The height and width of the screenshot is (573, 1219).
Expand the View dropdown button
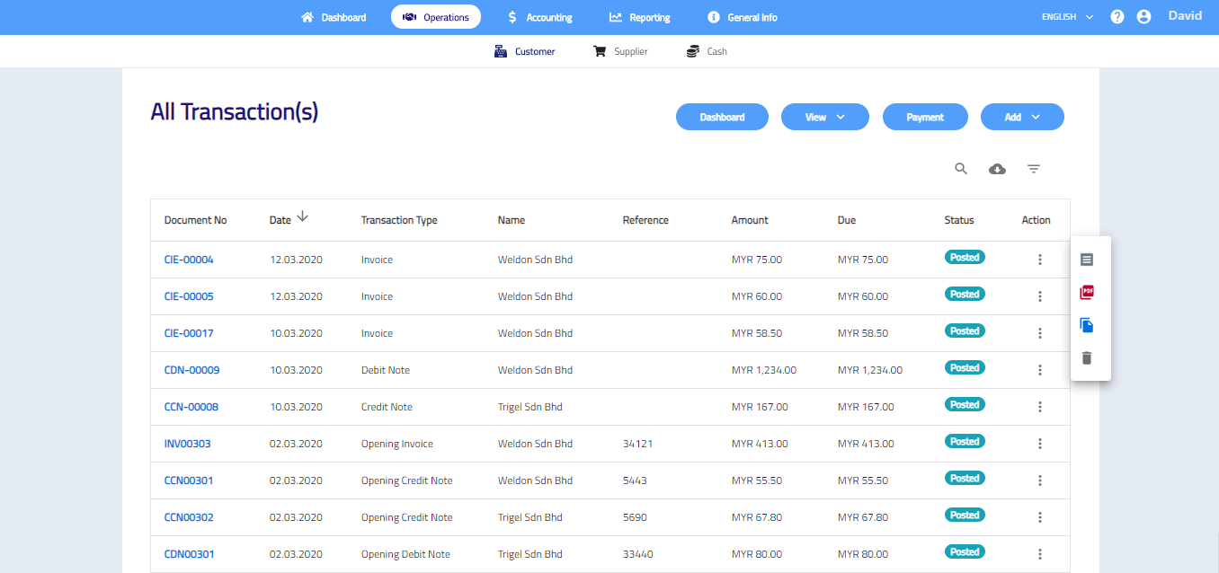coord(824,117)
